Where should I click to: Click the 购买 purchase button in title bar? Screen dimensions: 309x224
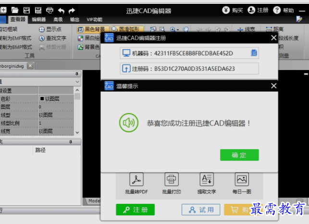pos(233,10)
